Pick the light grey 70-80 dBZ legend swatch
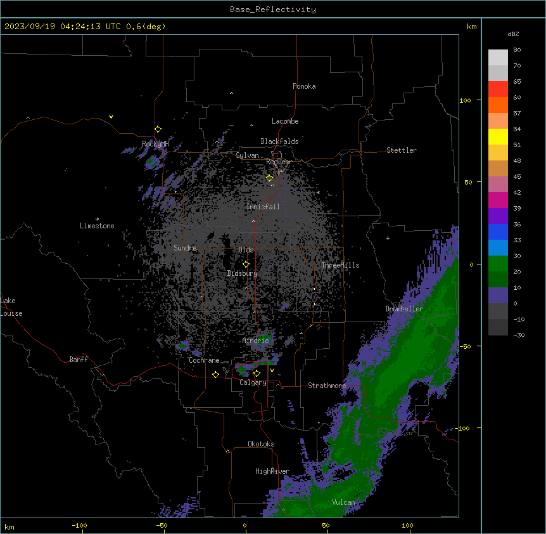Image resolution: width=546 pixels, height=534 pixels. coord(498,58)
